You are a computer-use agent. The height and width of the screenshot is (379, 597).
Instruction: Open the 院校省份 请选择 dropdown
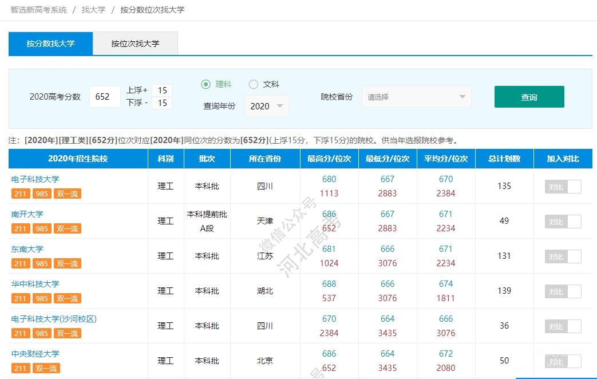417,97
